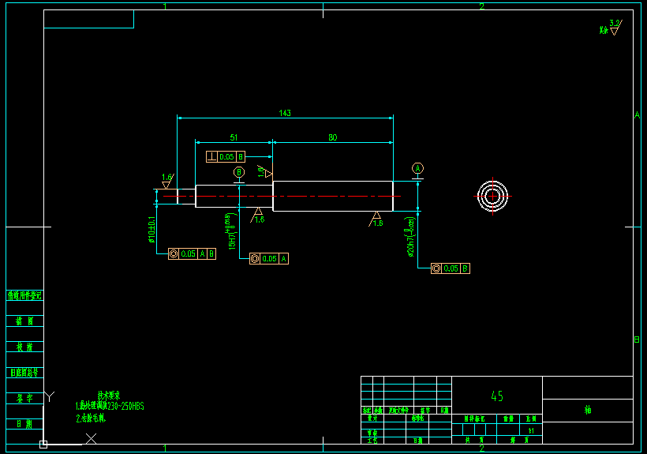Select technical note line 2 about deburring
The width and height of the screenshot is (647, 454).
(x=91, y=418)
